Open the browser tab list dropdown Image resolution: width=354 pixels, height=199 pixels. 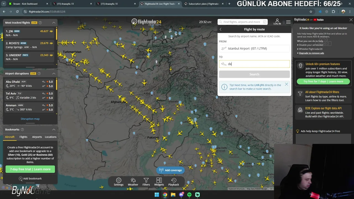4,4
